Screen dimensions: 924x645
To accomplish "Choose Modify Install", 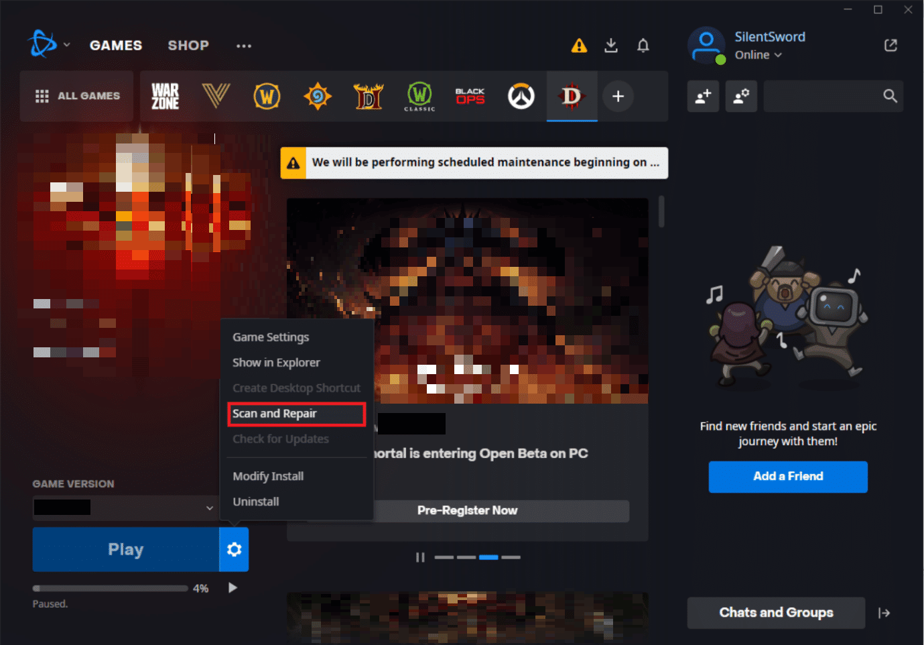I will tap(268, 476).
